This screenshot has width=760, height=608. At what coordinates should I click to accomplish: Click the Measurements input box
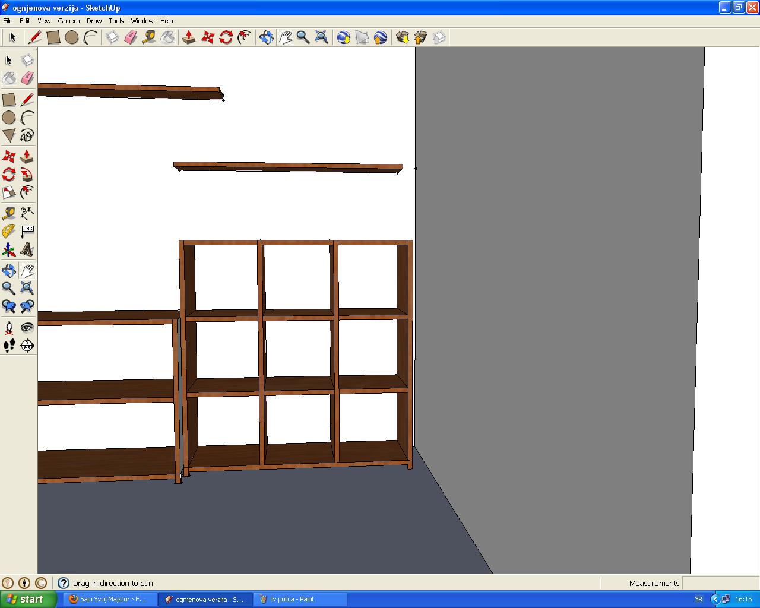tap(720, 583)
